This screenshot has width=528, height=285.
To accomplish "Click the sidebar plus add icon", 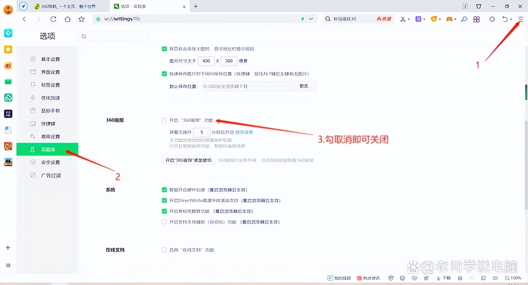I will coord(8,248).
